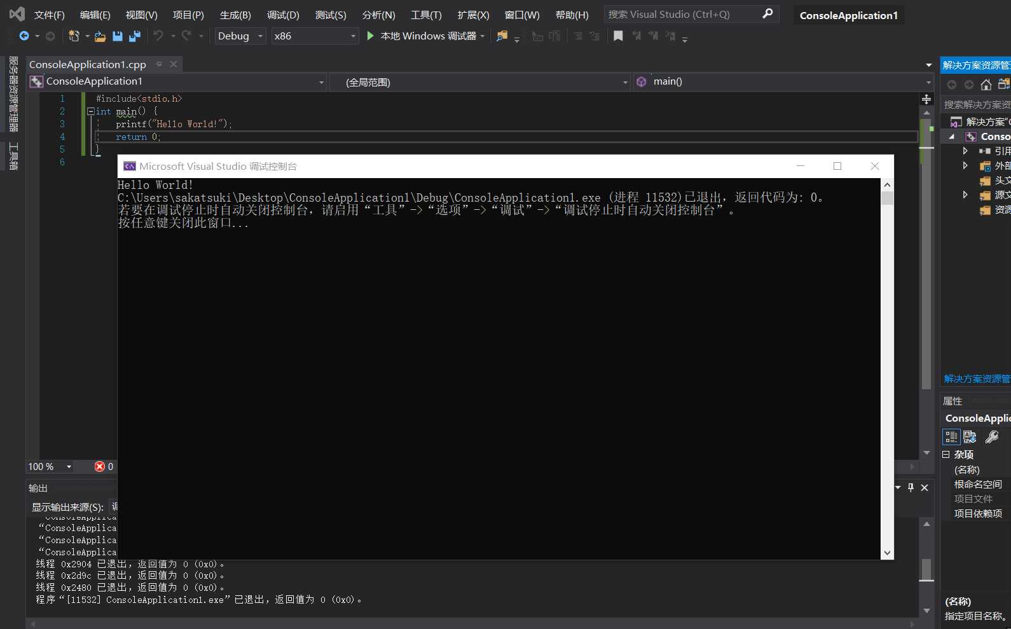
Task: Expand the 外部 dependencies node
Action: 965,165
